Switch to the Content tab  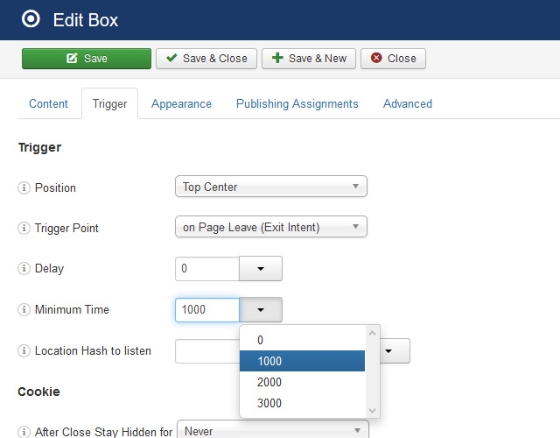click(x=48, y=103)
